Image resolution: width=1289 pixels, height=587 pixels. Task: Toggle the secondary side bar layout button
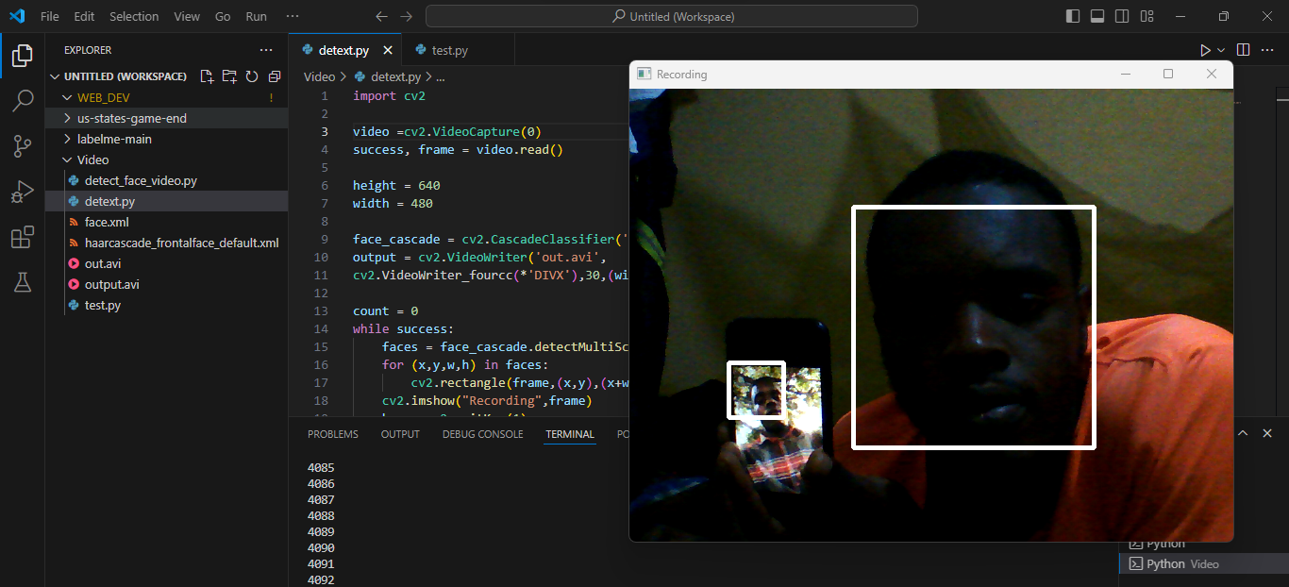coord(1122,16)
